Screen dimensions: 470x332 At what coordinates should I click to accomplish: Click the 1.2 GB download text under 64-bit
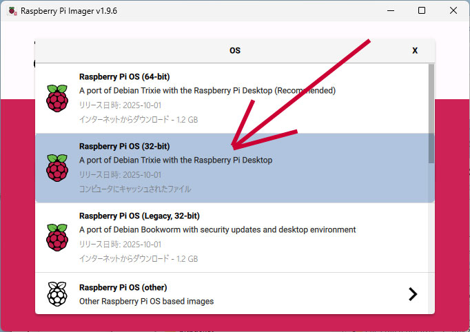pos(138,119)
